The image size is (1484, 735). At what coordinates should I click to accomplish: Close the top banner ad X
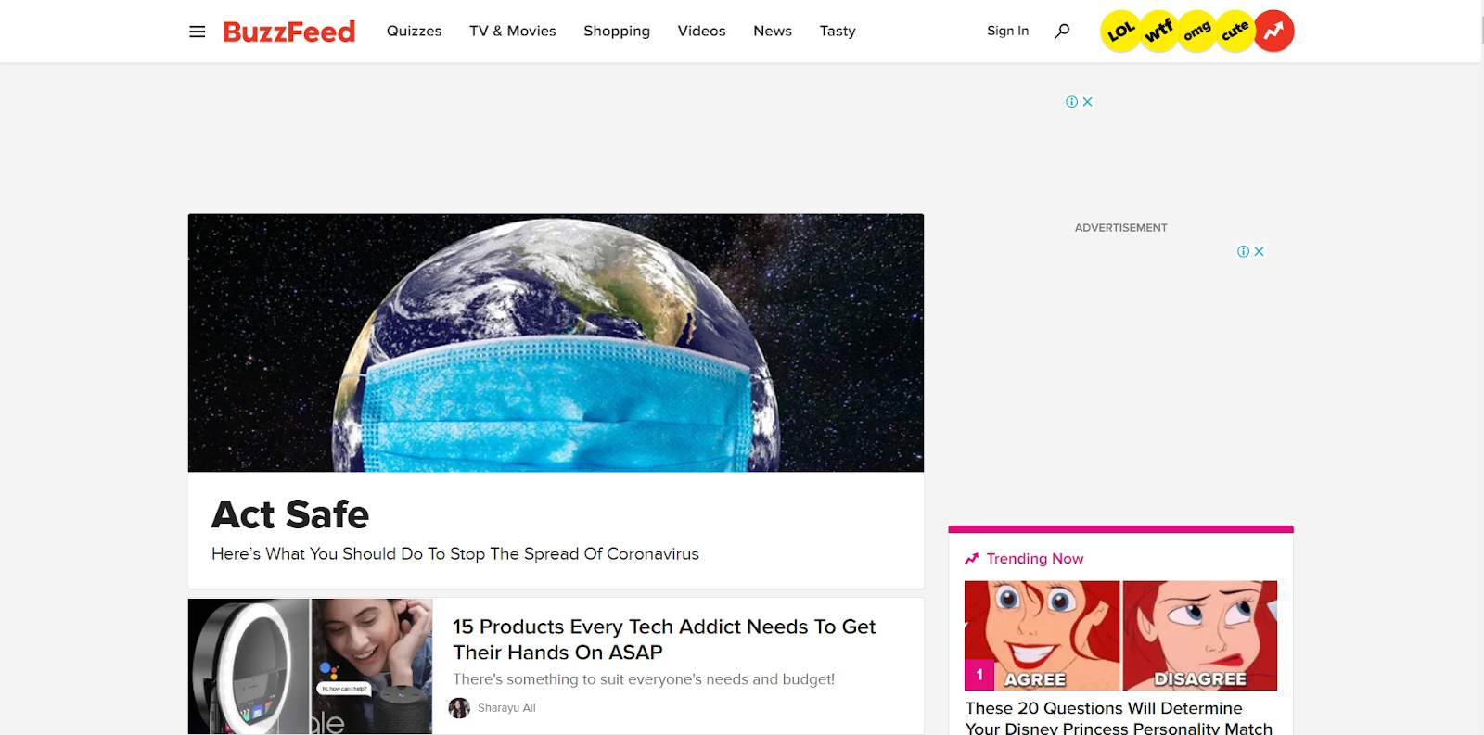click(x=1087, y=102)
